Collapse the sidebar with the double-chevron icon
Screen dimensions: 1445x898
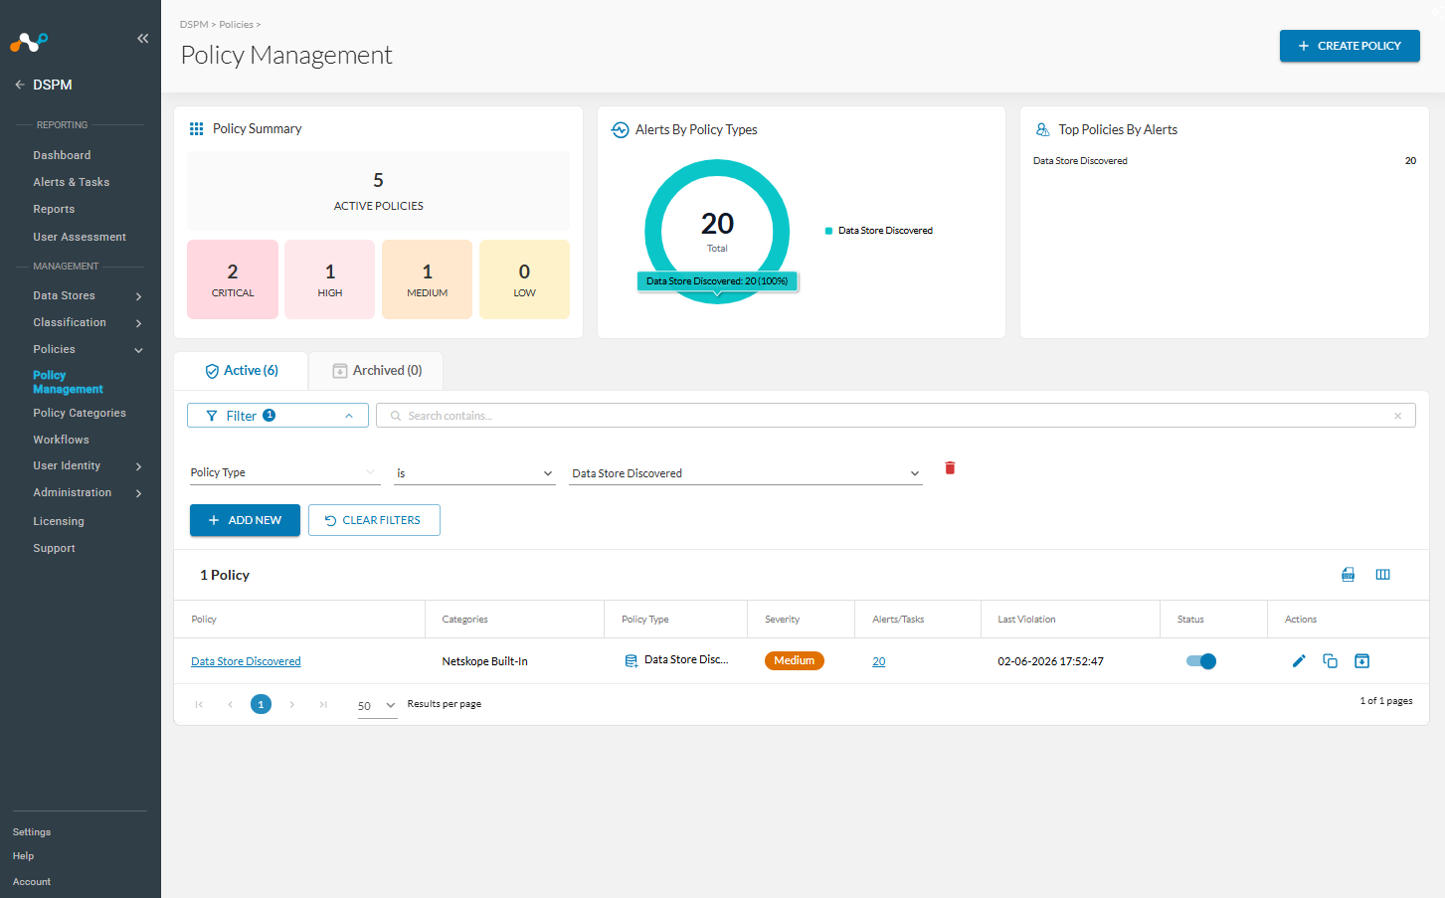[x=143, y=39]
